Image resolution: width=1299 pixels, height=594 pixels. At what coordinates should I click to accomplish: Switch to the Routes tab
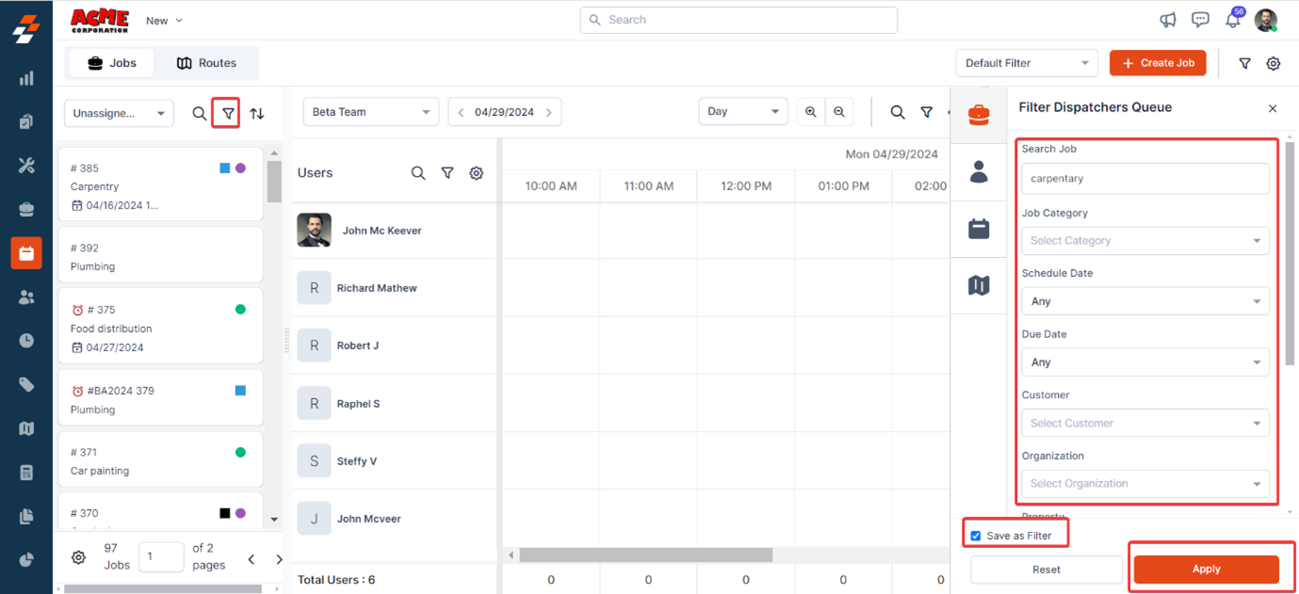pyautogui.click(x=206, y=63)
